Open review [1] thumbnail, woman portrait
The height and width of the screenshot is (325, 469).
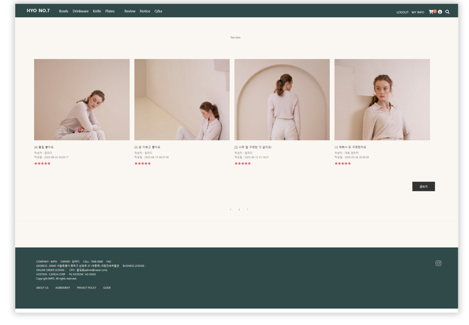click(382, 100)
